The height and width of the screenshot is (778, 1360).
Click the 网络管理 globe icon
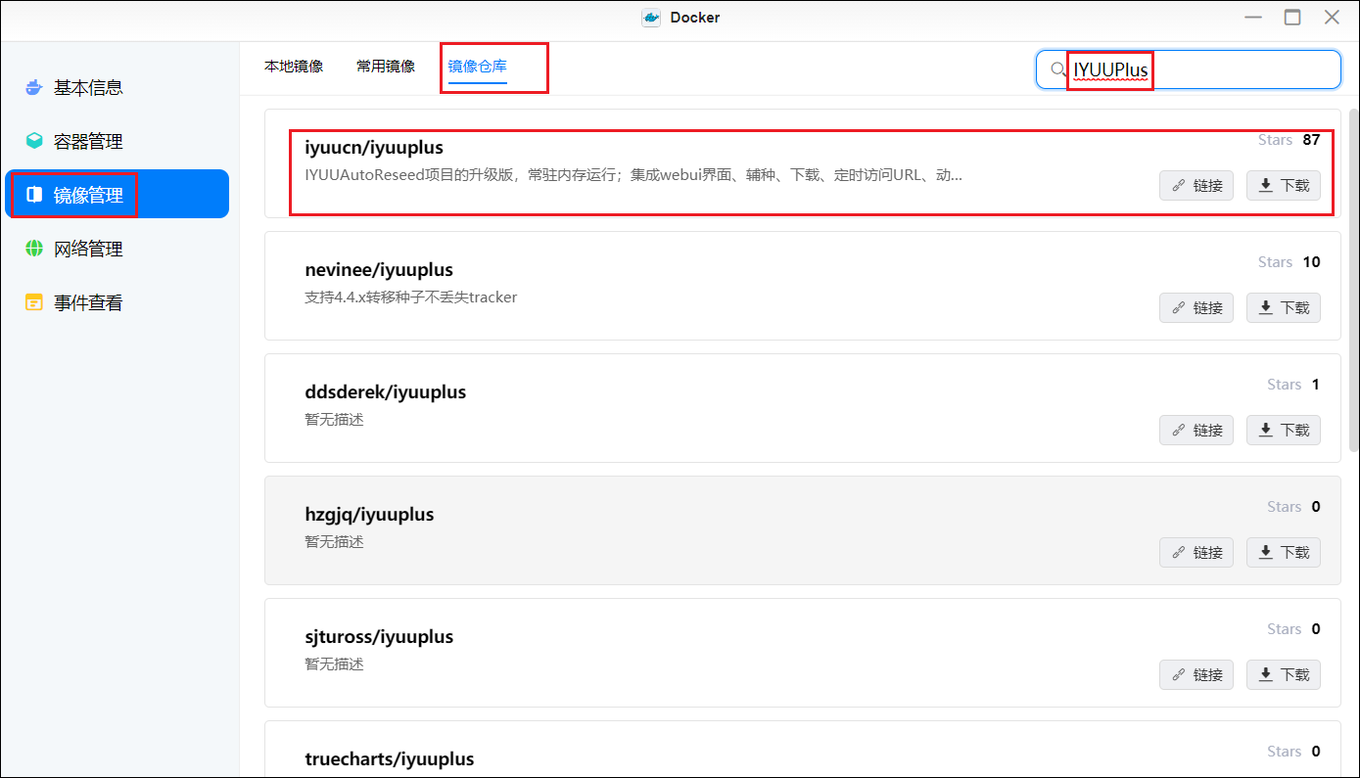tap(34, 250)
